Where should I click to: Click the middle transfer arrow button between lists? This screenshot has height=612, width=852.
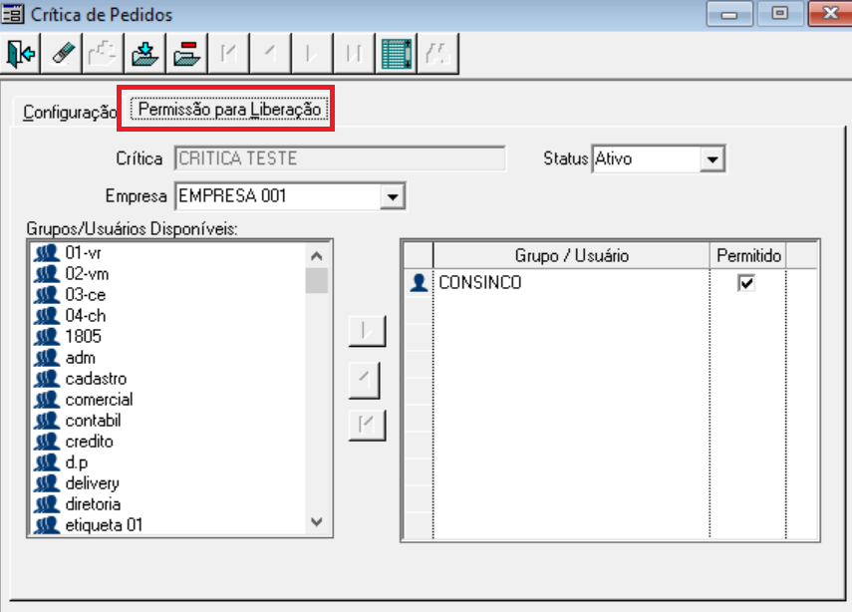tap(364, 379)
